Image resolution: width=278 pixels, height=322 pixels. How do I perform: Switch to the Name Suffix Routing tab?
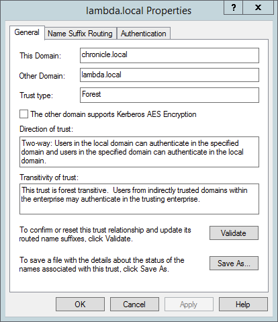pos(81,34)
